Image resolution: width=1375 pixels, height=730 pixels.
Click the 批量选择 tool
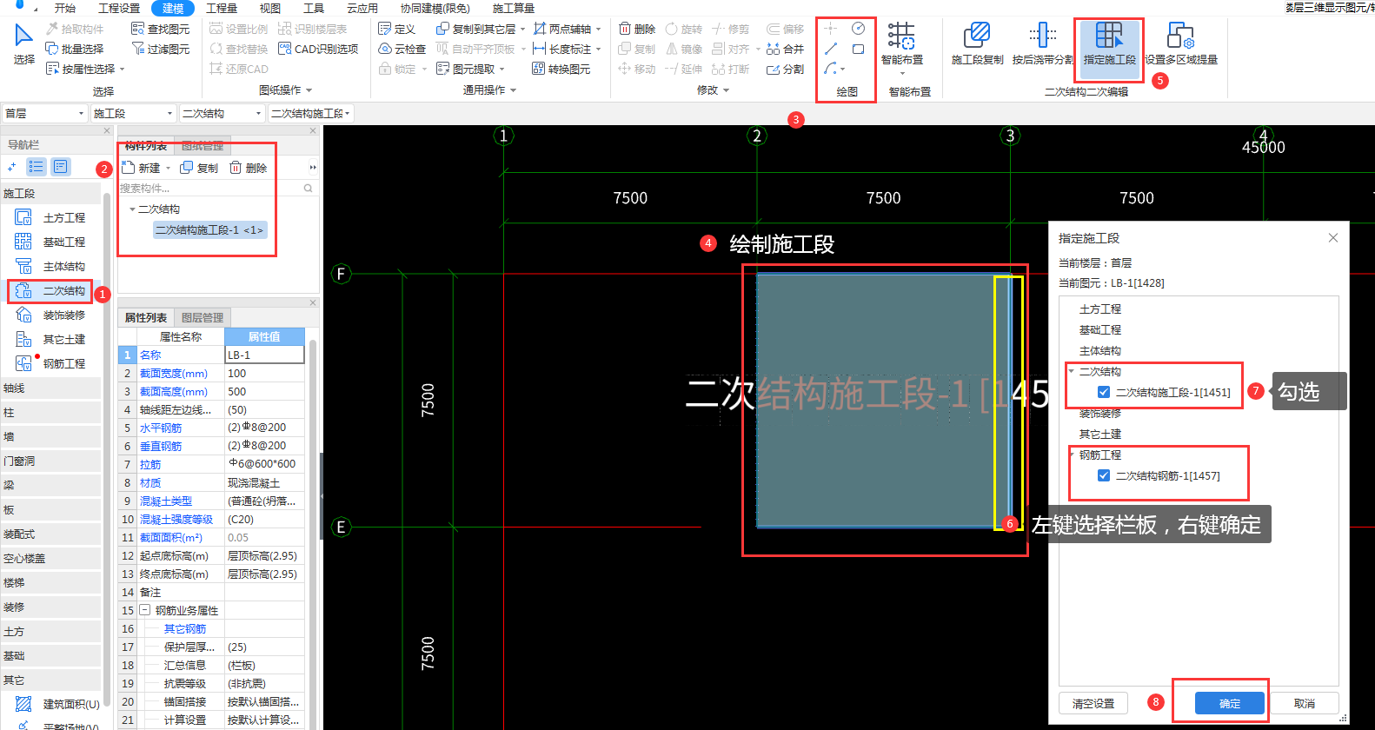(74, 50)
